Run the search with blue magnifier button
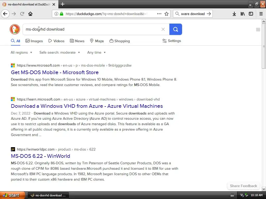Image resolution: width=266 pixels, height=199 pixels. (176, 29)
